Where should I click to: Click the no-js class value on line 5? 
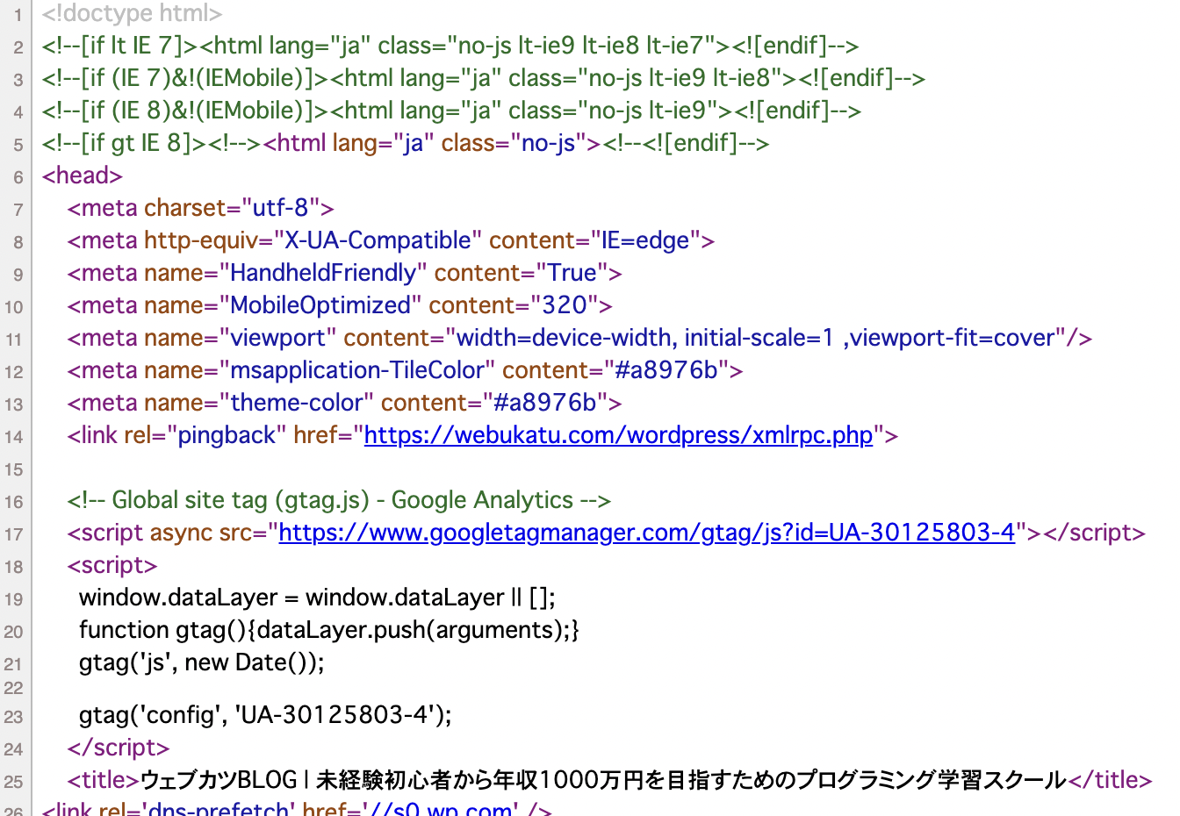coord(549,143)
